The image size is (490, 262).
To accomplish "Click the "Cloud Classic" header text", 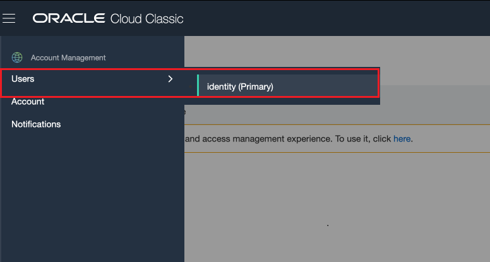I will tap(146, 18).
